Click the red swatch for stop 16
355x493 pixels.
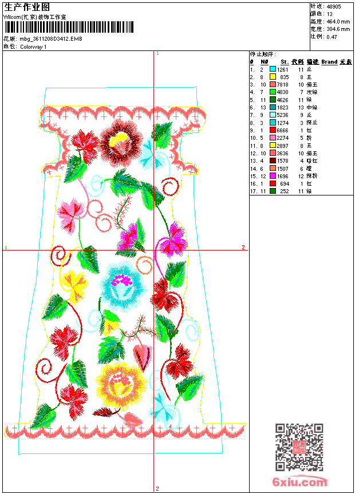pos(273,183)
